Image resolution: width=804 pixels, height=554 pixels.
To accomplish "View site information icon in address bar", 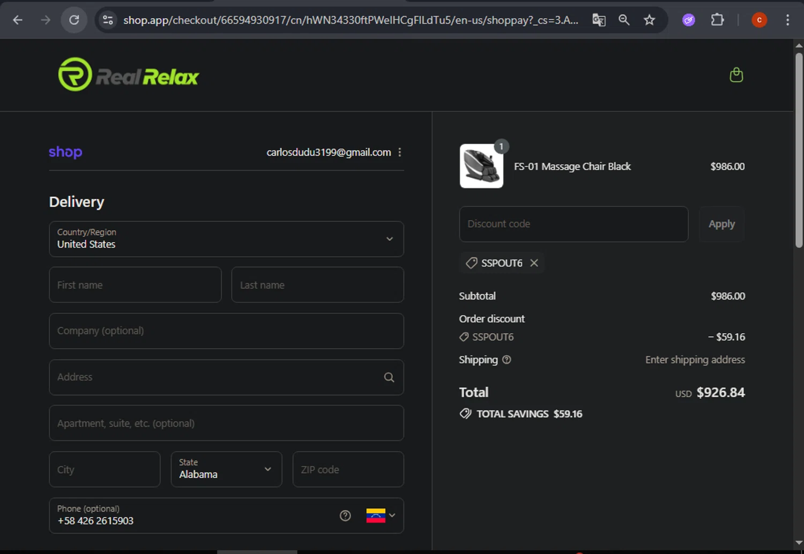I will 108,20.
